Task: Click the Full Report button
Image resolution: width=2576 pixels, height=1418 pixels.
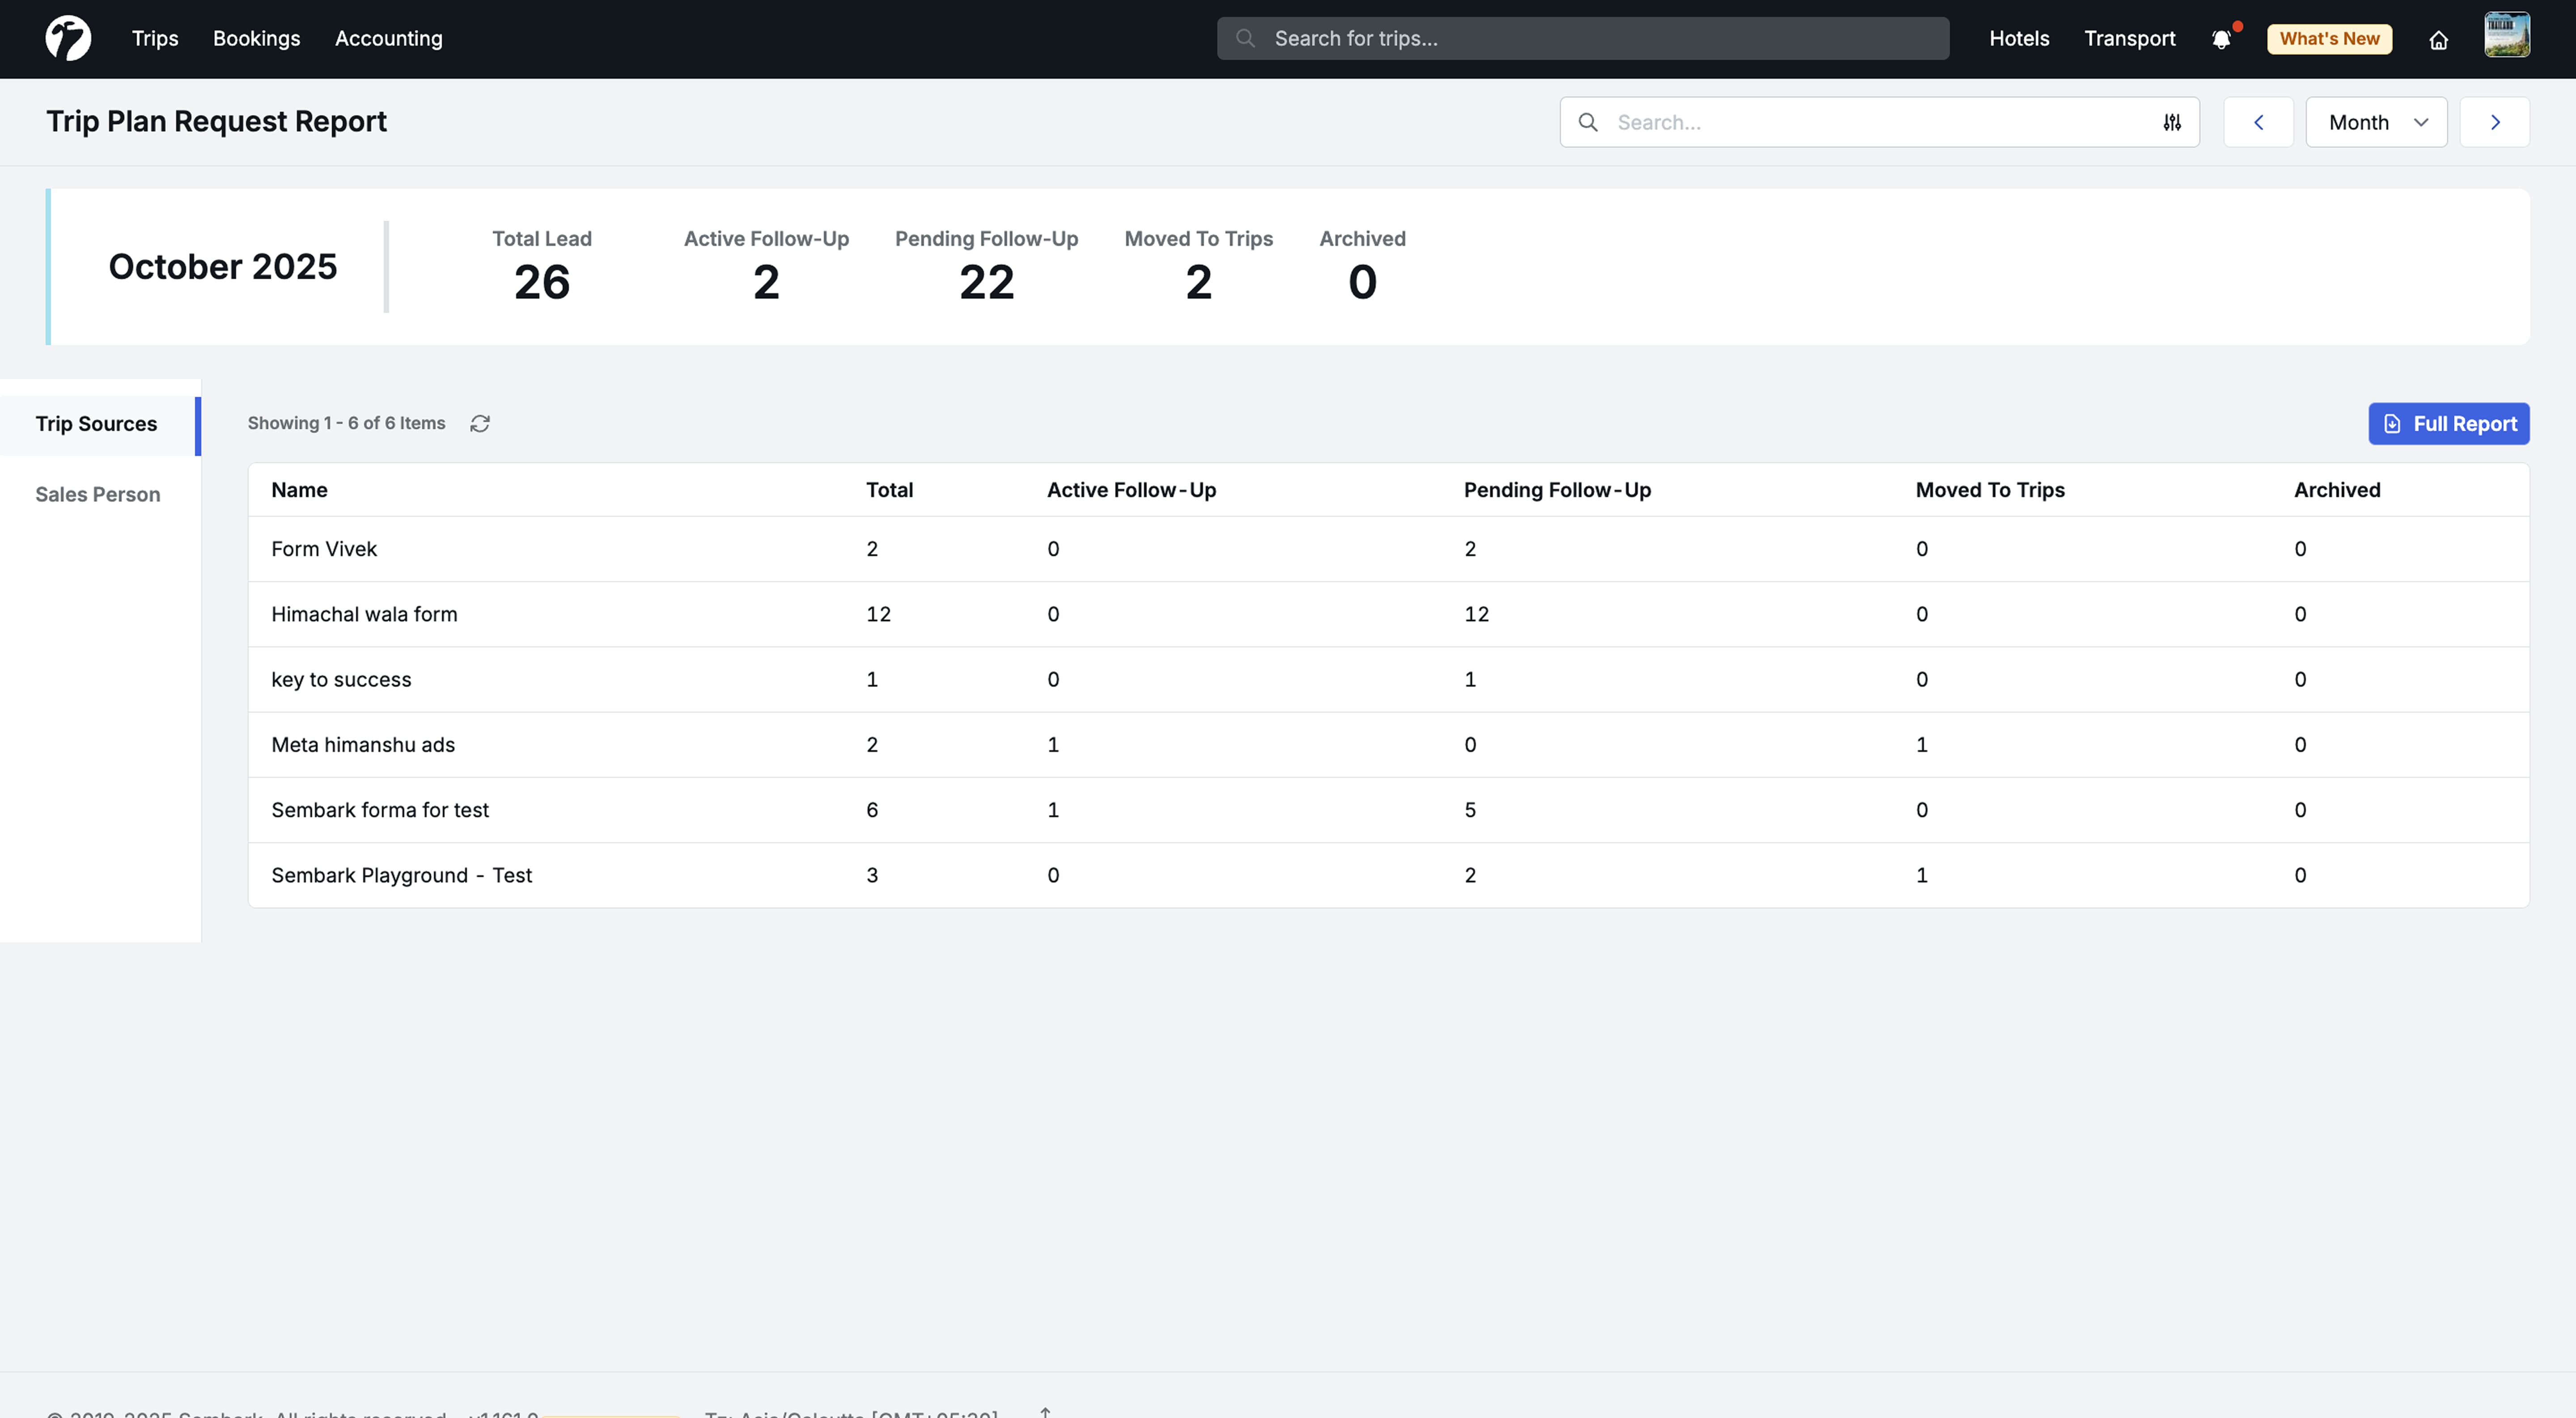Action: (x=2448, y=424)
